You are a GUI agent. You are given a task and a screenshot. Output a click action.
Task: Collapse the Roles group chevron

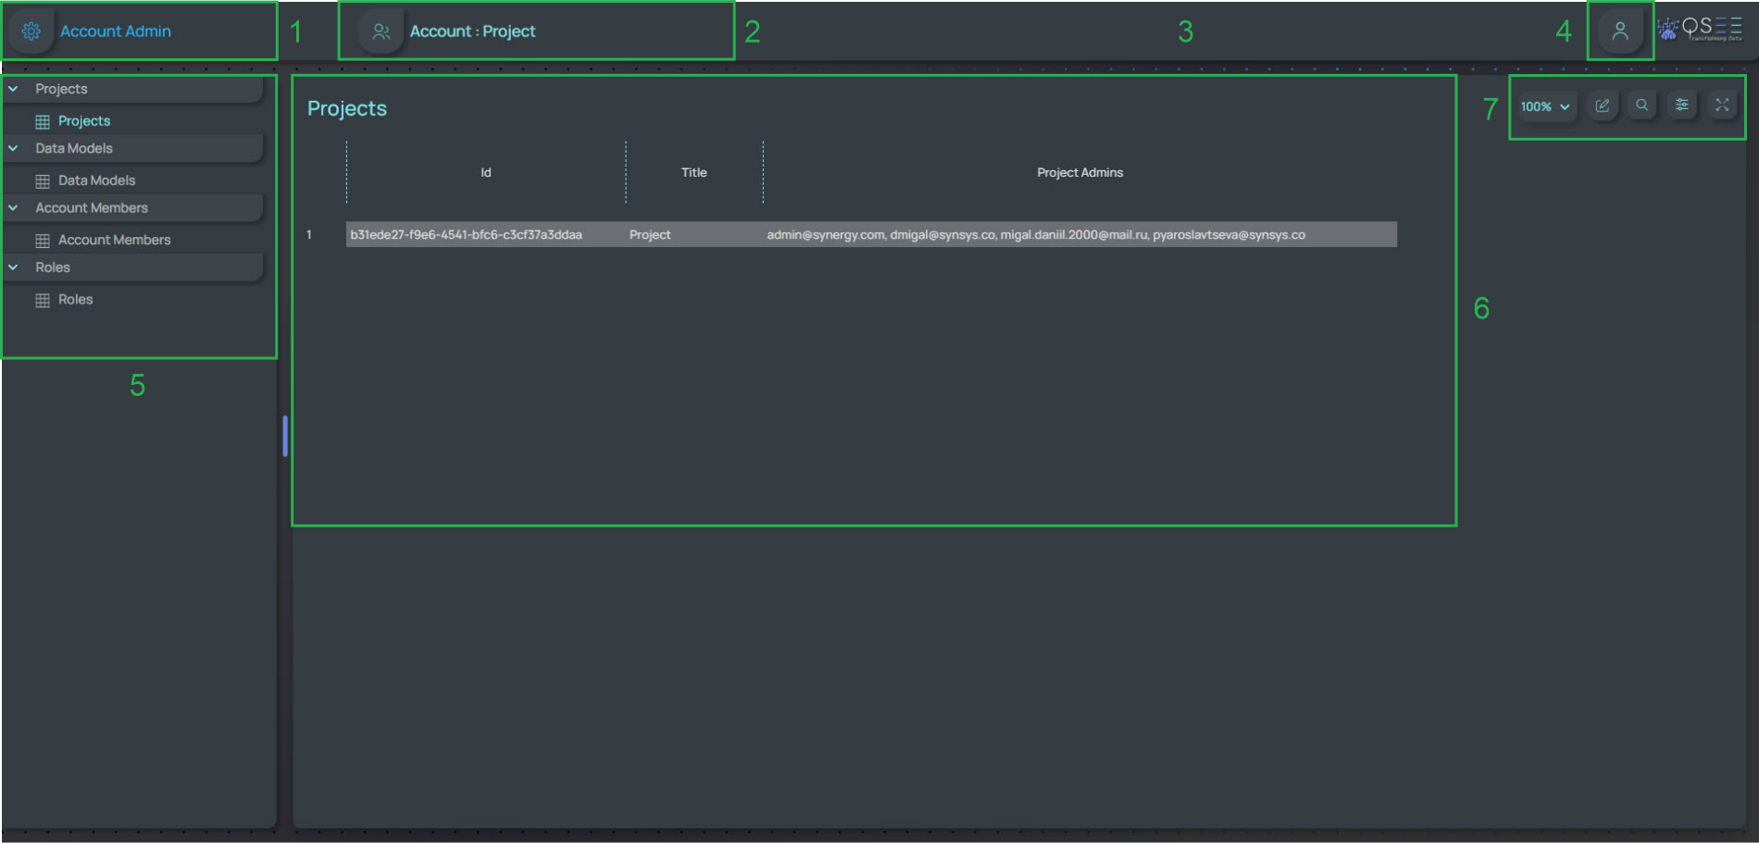14,267
